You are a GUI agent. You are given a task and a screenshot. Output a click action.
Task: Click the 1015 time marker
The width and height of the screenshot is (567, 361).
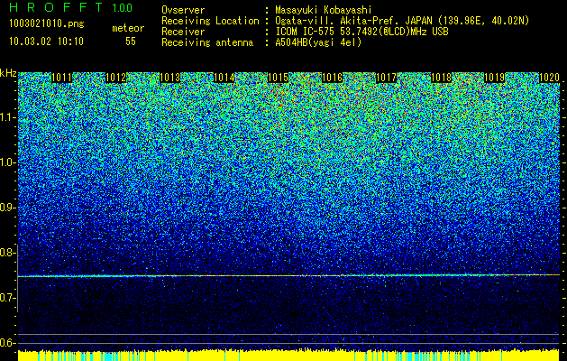(278, 78)
